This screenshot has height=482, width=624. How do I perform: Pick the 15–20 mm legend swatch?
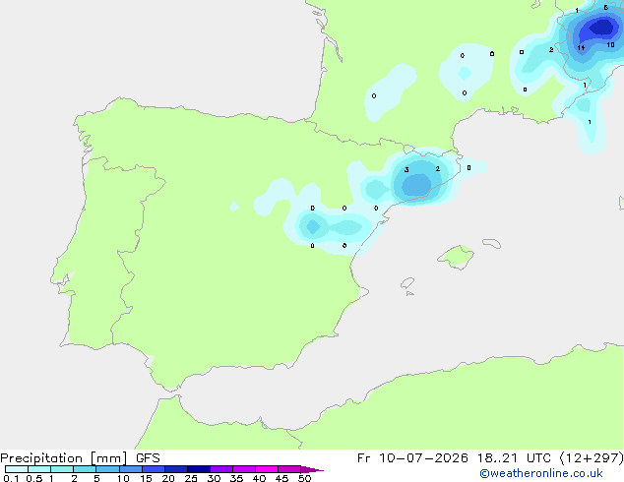154,469
